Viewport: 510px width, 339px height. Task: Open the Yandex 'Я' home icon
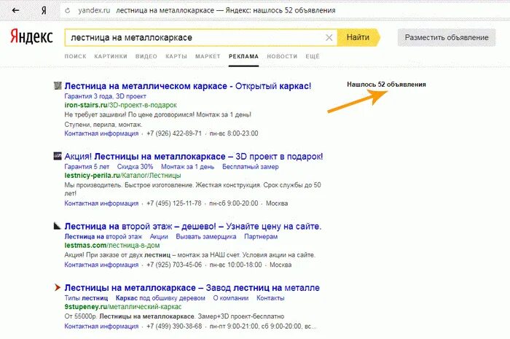point(44,10)
